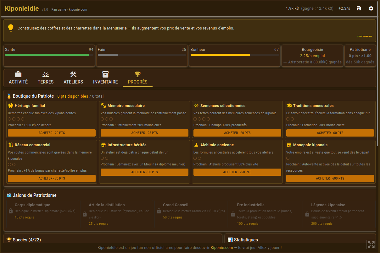The width and height of the screenshot is (380, 253).
Task: Click the Bourgeoisie status card
Action: pyautogui.click(x=312, y=56)
